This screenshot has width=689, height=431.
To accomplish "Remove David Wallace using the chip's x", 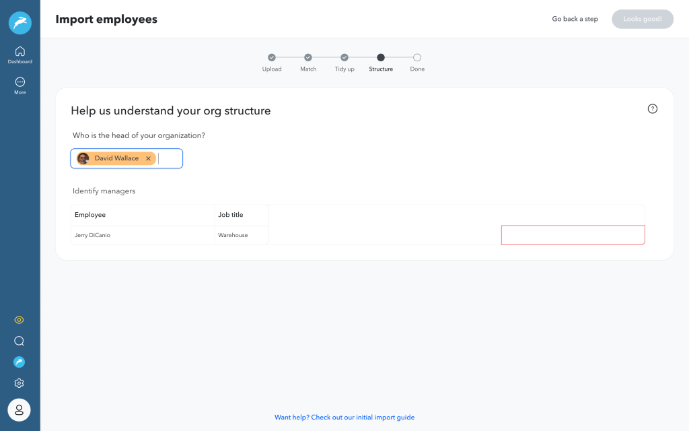I will [x=148, y=158].
